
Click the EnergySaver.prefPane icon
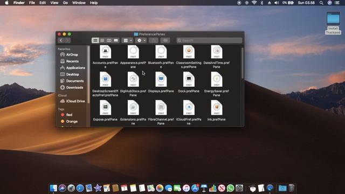pyautogui.click(x=217, y=79)
